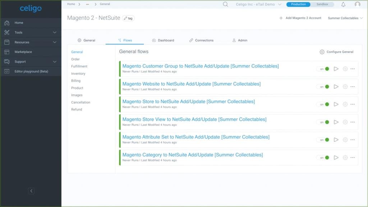Run the Magento Website flow
The image size is (368, 207).
point(336,87)
